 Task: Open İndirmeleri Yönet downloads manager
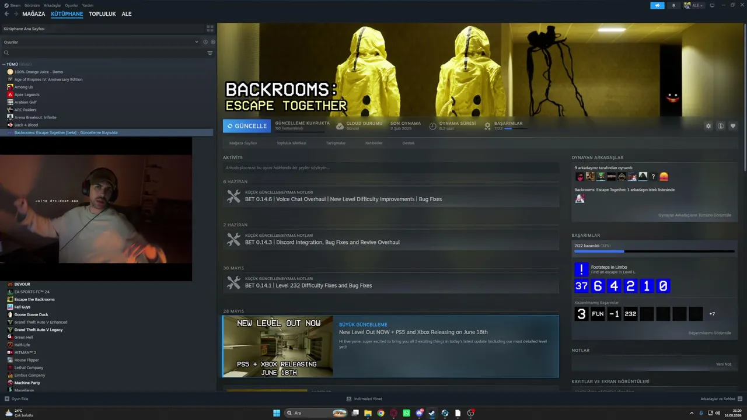click(x=364, y=399)
